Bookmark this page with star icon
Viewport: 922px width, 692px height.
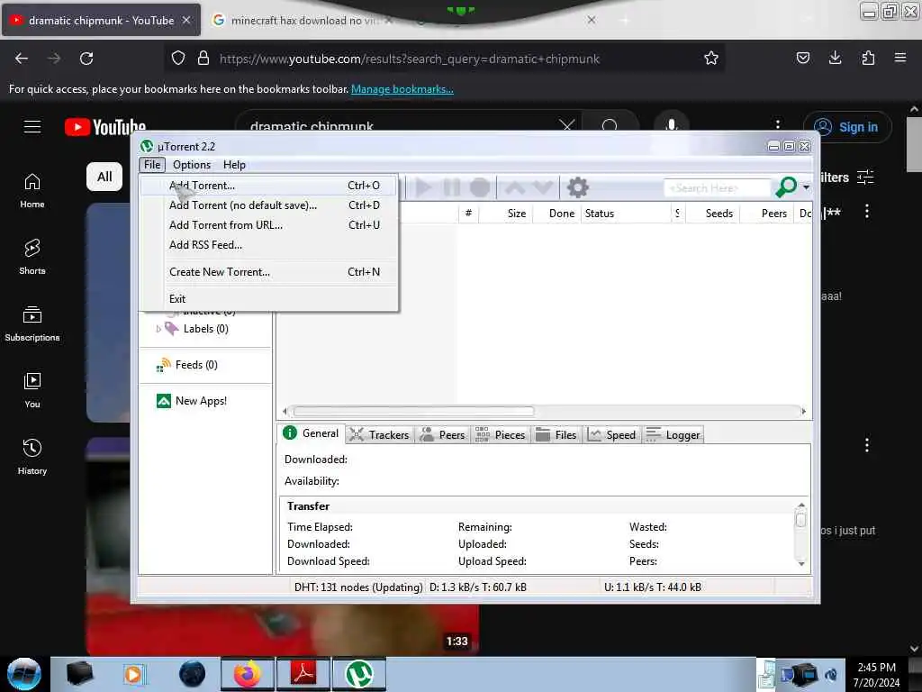pos(711,59)
